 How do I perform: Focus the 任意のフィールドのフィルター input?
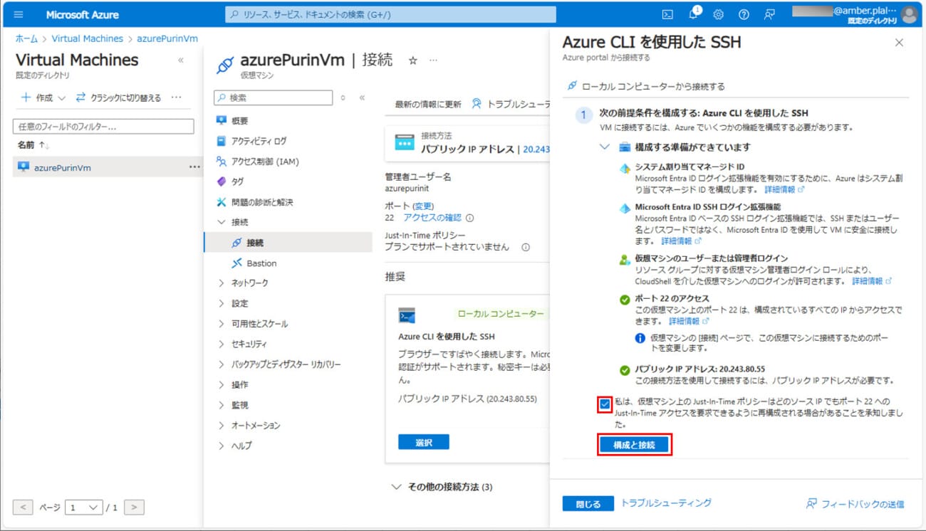tap(103, 126)
